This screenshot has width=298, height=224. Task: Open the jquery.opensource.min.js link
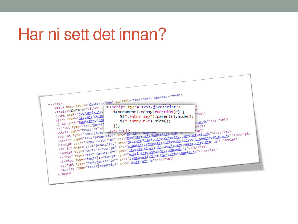pyautogui.click(x=173, y=147)
